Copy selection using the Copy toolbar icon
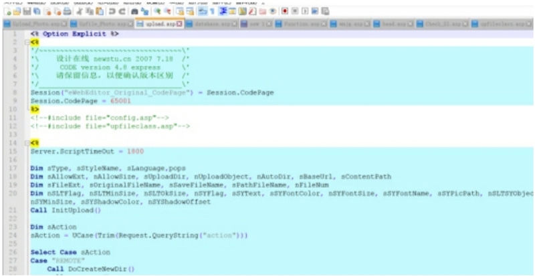535x276 pixels. coord(90,11)
